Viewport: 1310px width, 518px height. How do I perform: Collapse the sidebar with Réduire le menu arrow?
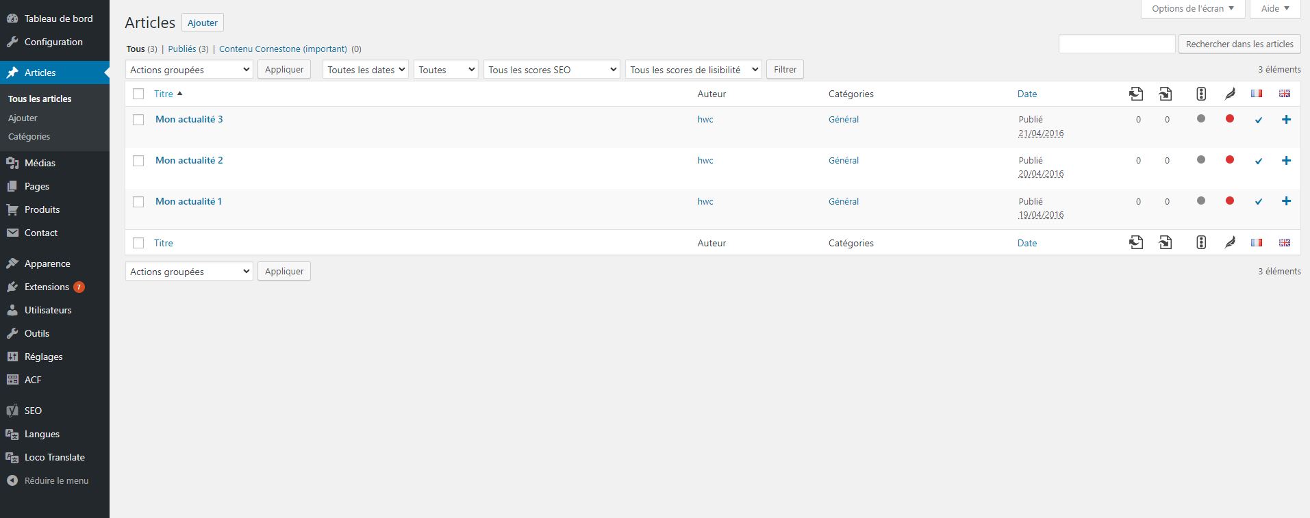(x=12, y=480)
